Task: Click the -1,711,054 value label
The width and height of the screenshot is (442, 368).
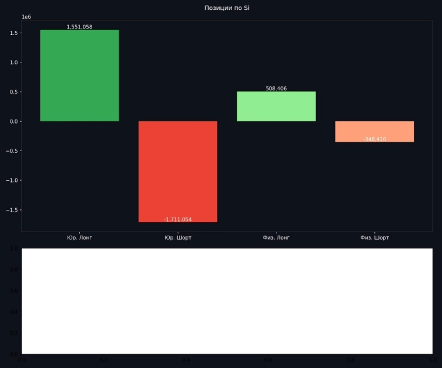Action: tap(178, 219)
